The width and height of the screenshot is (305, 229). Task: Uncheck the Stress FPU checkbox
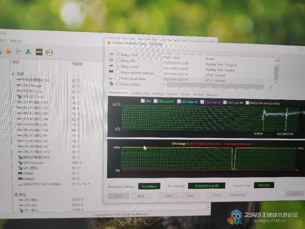click(x=118, y=60)
